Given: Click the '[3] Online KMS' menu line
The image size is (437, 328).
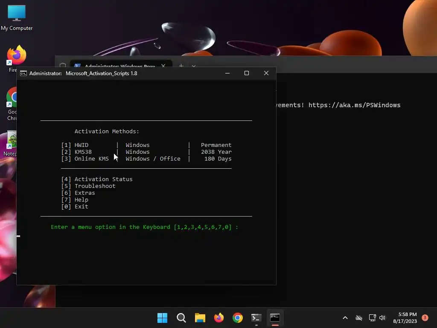Looking at the screenshot, I should [146, 159].
